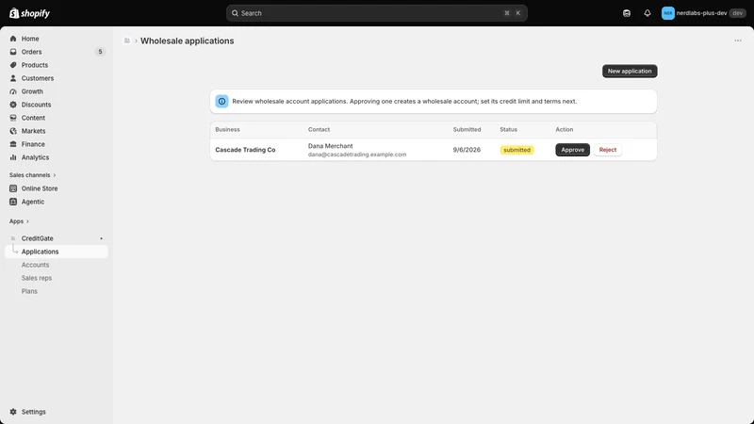
Task: Click the Business column header
Action: (x=227, y=129)
